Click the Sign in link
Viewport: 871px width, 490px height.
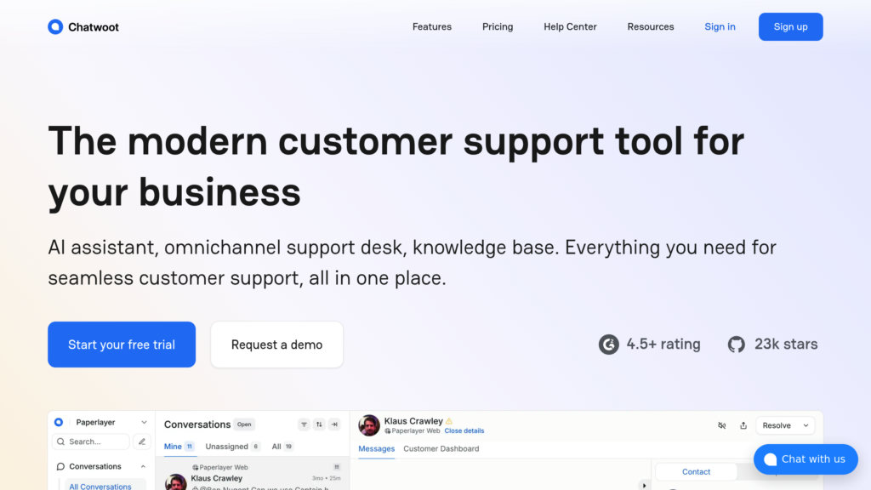(x=720, y=26)
